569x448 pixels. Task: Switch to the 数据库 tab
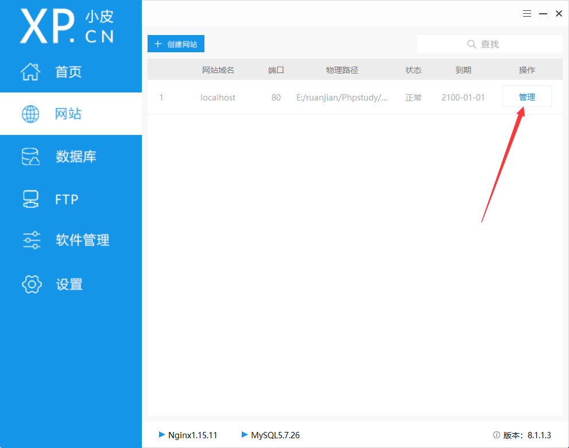(x=71, y=156)
